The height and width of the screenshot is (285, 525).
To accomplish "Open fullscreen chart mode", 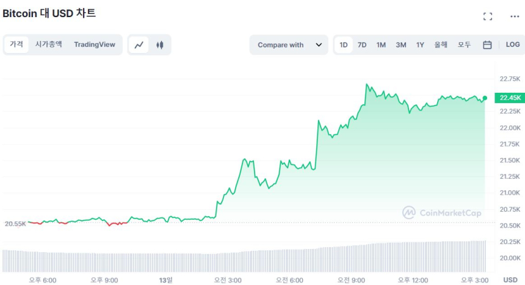I will pos(488,16).
